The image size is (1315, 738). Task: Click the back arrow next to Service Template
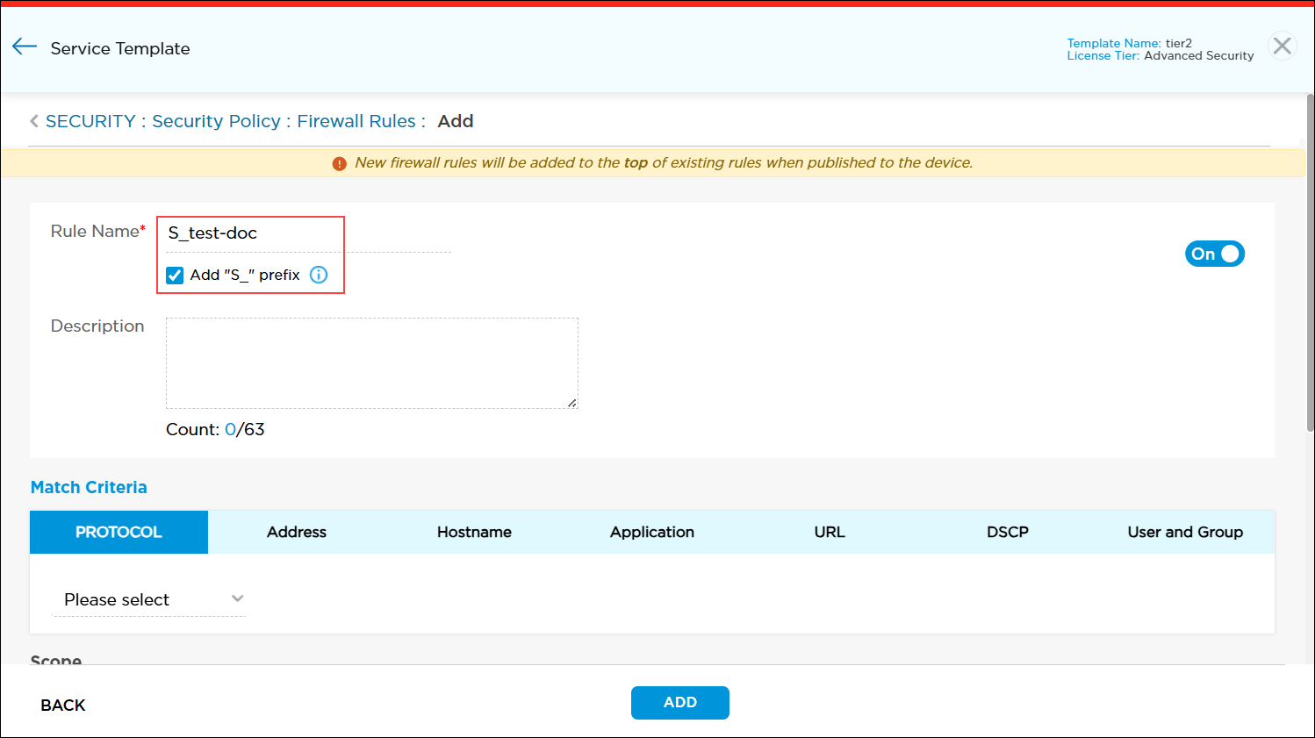(x=25, y=47)
